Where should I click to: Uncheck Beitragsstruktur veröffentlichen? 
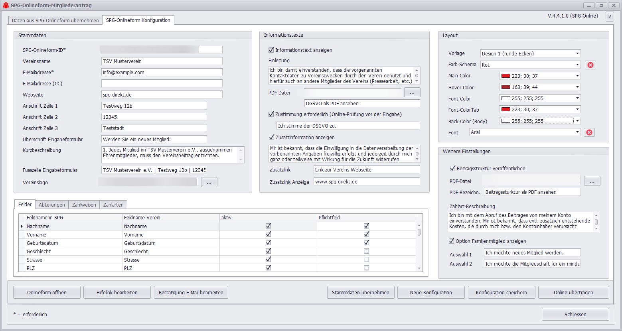coord(452,168)
